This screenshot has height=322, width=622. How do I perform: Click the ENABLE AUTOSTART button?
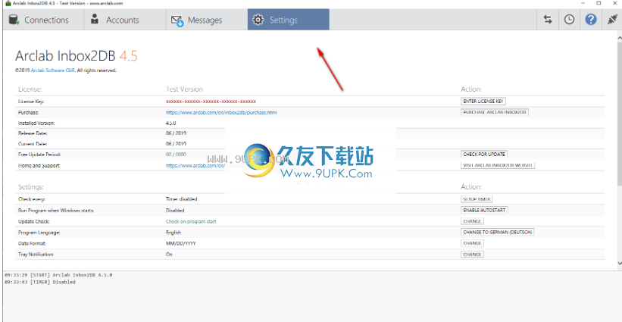pyautogui.click(x=484, y=210)
